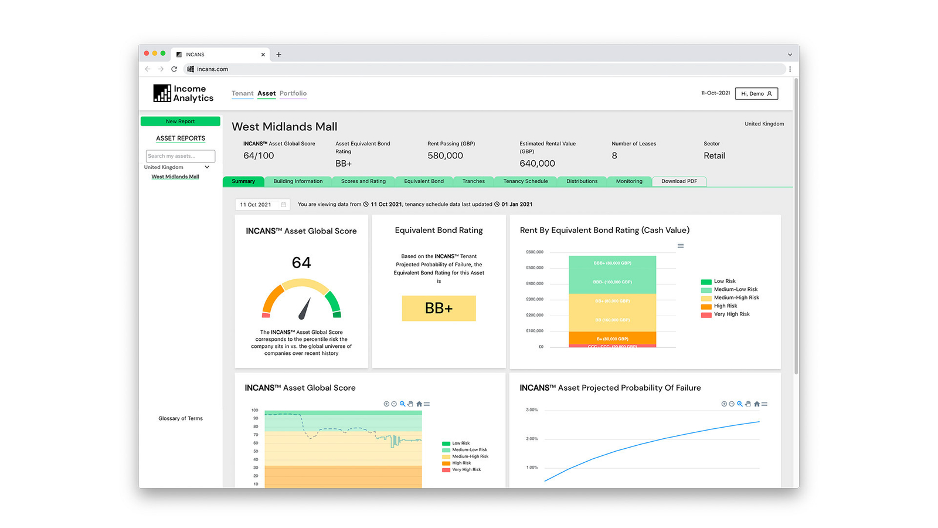Open the Portfolio section in the top navigation
Screen dimensions: 938x528
(x=293, y=93)
